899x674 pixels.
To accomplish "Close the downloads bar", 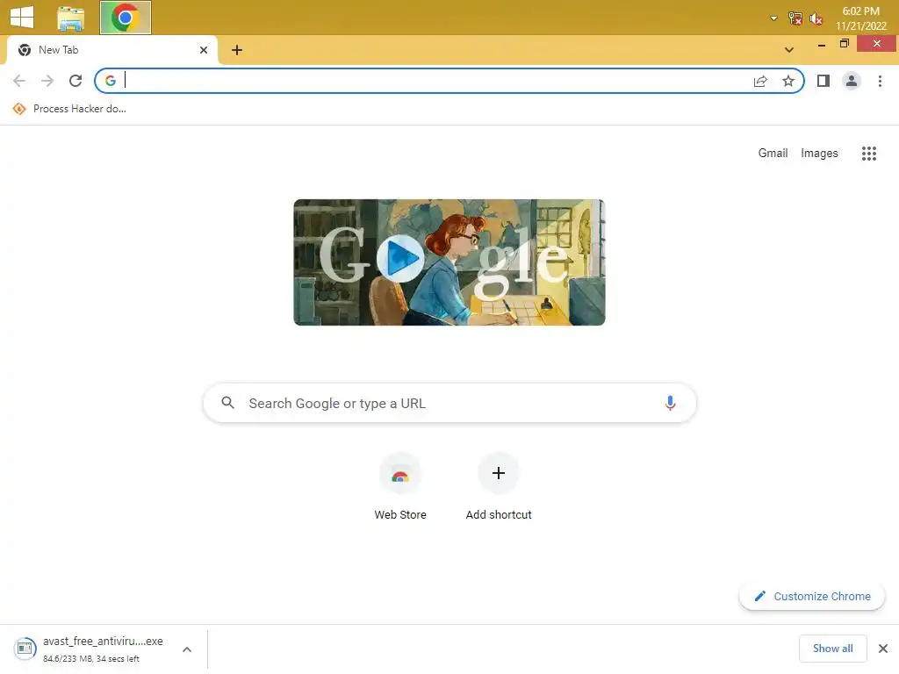I will (883, 649).
